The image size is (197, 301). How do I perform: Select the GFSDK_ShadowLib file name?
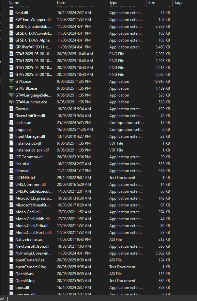[33, 27]
